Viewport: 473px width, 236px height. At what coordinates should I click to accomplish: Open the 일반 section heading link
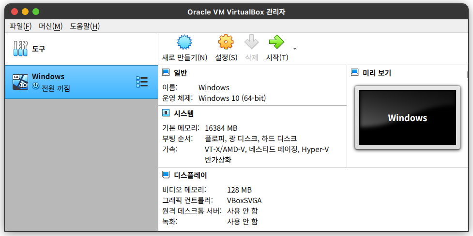181,73
